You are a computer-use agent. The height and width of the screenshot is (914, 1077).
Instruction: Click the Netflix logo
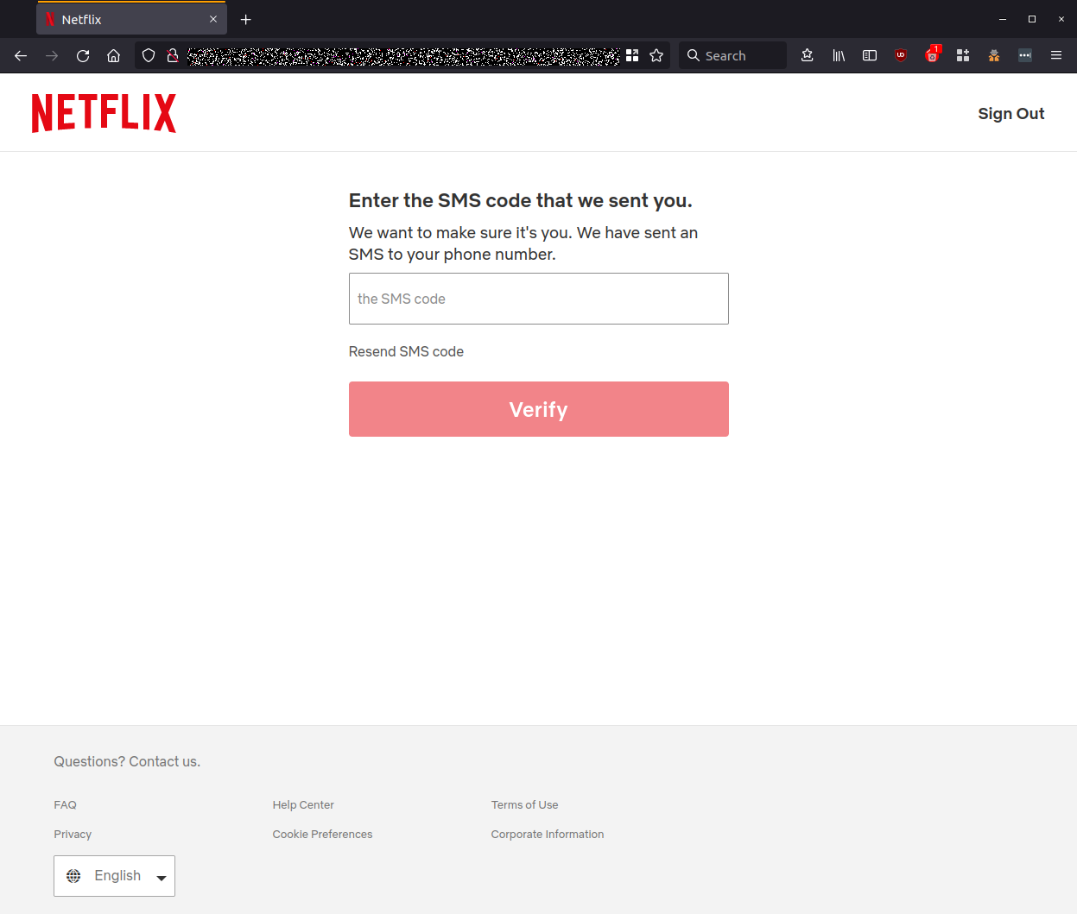(x=103, y=112)
